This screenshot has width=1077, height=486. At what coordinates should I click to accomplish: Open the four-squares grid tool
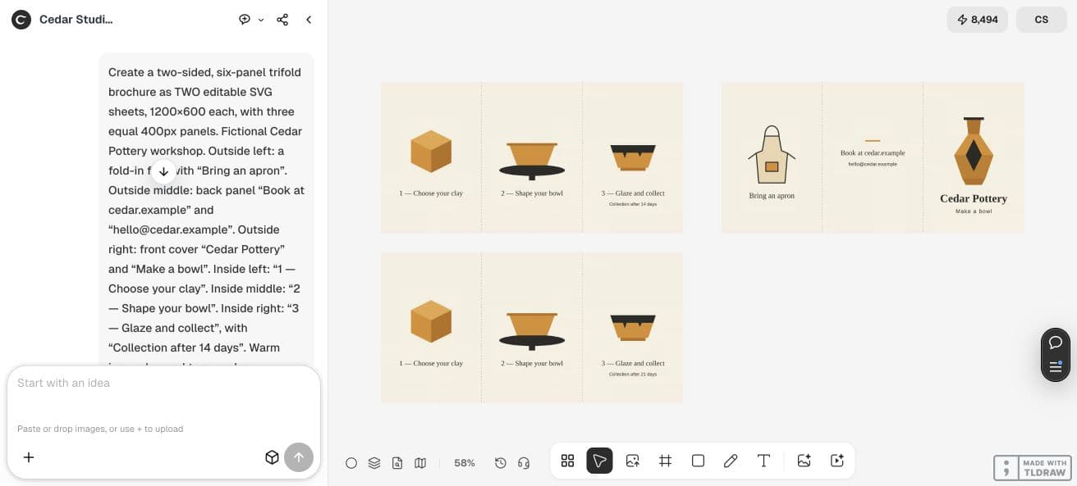point(567,461)
